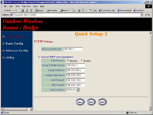Image resolution: width=153 pixels, height=115 pixels.
Task: Click the sidebar horizontal scrollbar right arrow
Action: (31, 109)
